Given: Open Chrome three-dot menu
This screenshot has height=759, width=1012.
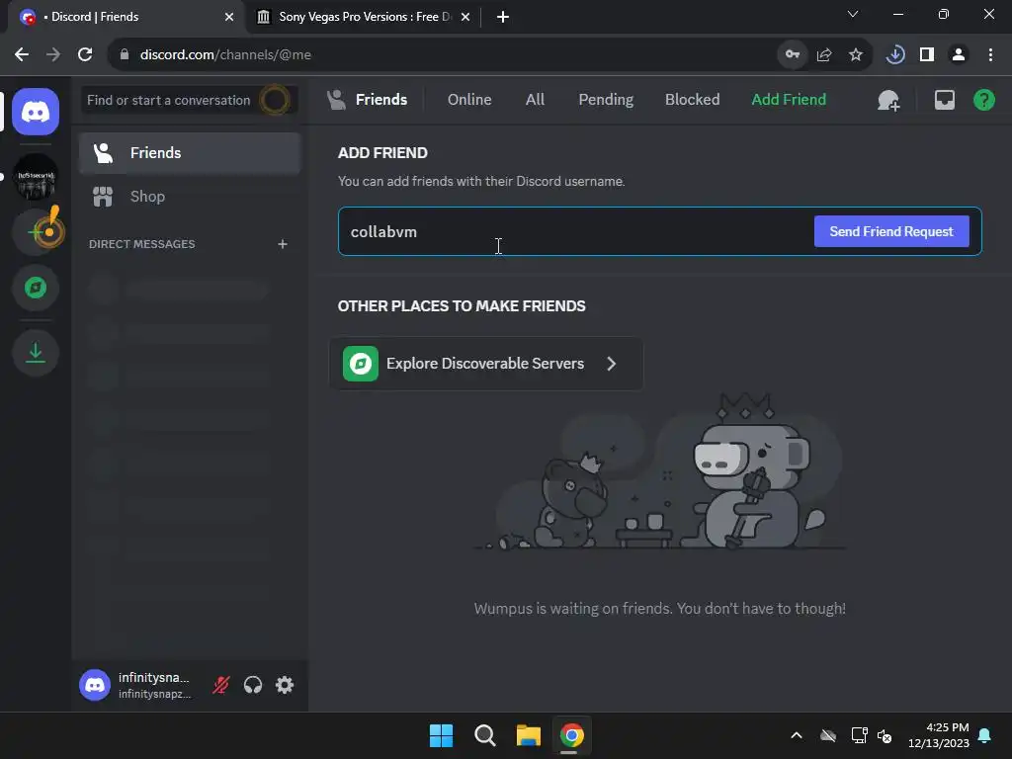Looking at the screenshot, I should tap(990, 55).
